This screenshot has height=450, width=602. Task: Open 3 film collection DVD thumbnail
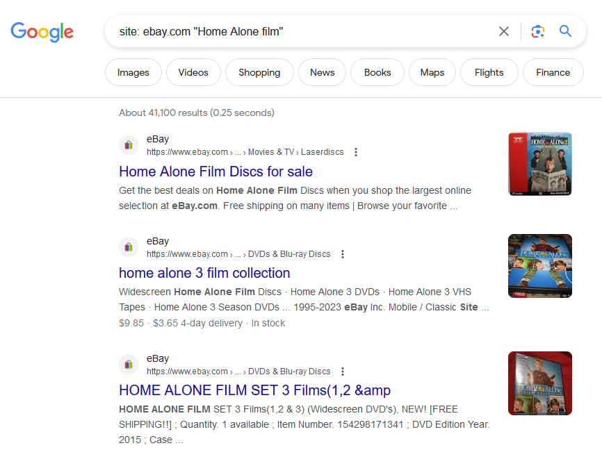pos(540,266)
